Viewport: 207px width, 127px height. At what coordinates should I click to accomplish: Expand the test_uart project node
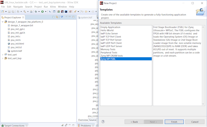(3, 54)
